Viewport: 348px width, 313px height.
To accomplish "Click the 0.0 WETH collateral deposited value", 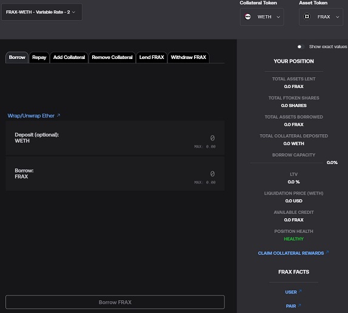I will [293, 143].
